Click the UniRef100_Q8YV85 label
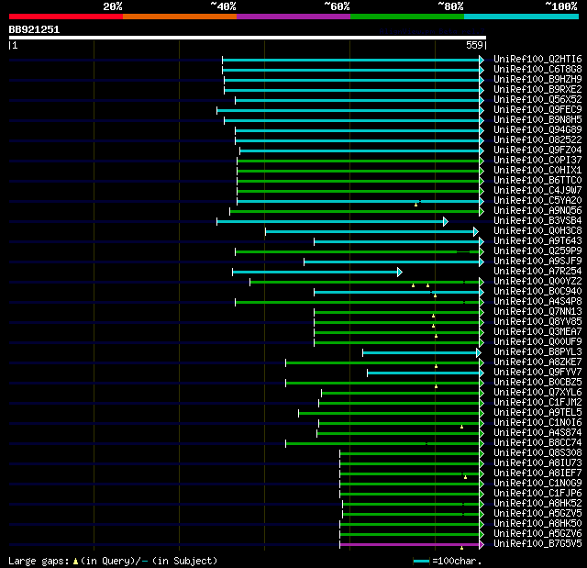The height and width of the screenshot is (568, 587). tap(537, 322)
